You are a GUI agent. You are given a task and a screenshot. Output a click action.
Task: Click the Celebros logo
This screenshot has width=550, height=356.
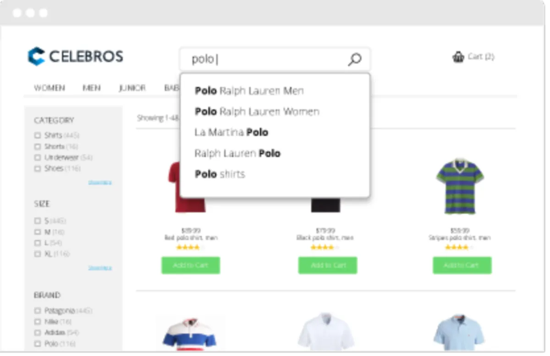pyautogui.click(x=76, y=56)
